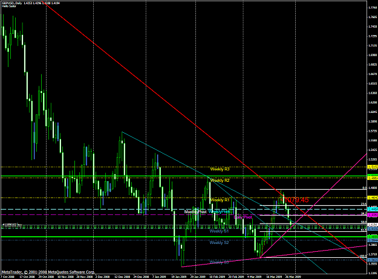The width and height of the screenshot is (378, 279).
Task: Click the "16 Mar 2009" date label
Action: pos(274,277)
